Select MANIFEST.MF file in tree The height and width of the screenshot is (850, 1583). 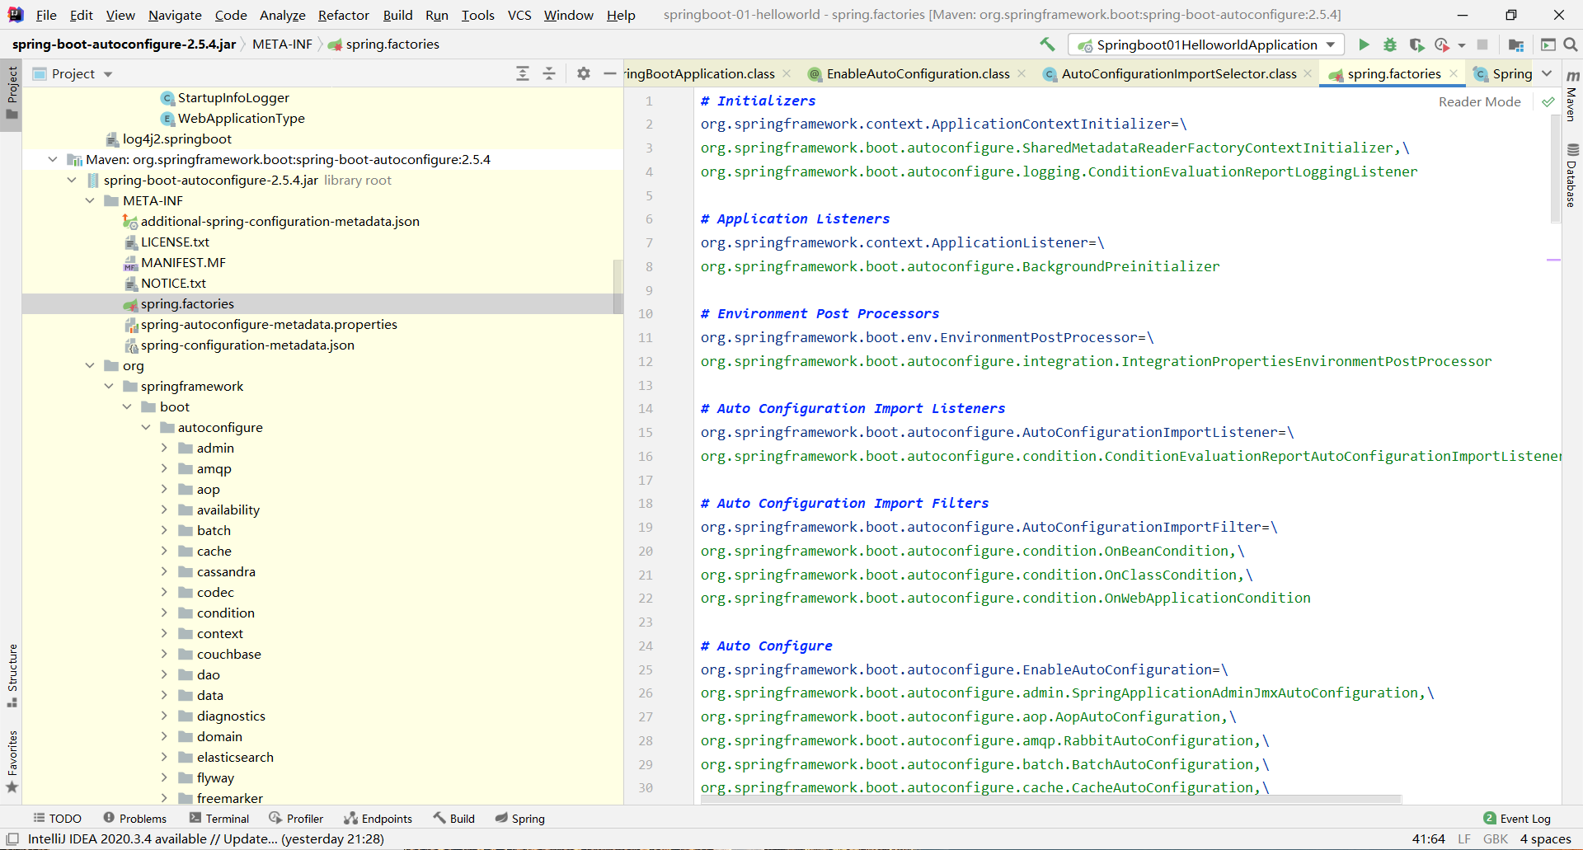tap(183, 262)
